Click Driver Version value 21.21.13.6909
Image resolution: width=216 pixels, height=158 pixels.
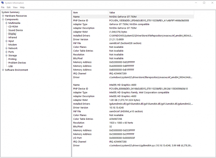click(x=116, y=39)
